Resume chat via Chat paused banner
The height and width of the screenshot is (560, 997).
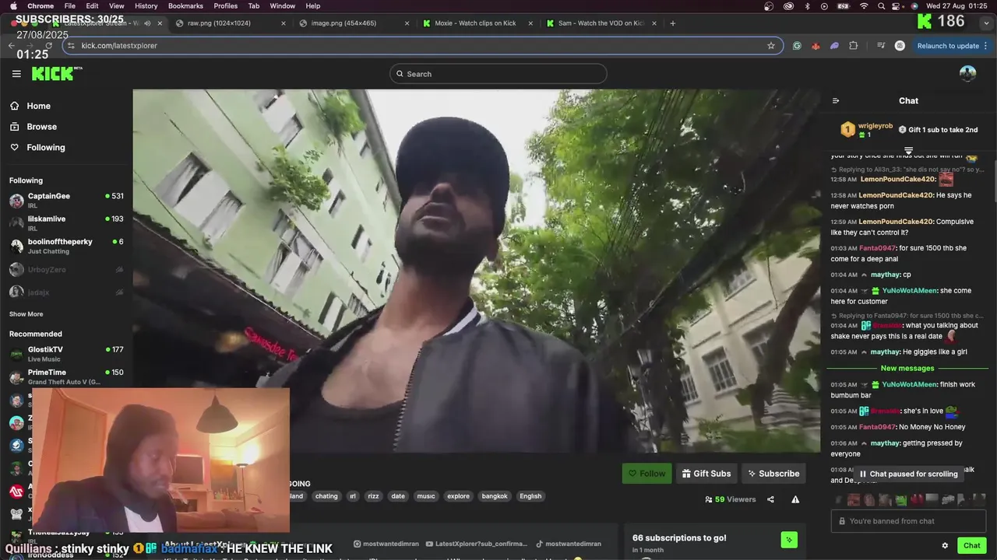(908, 474)
